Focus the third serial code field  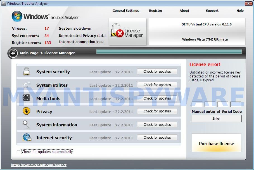tap(223, 104)
